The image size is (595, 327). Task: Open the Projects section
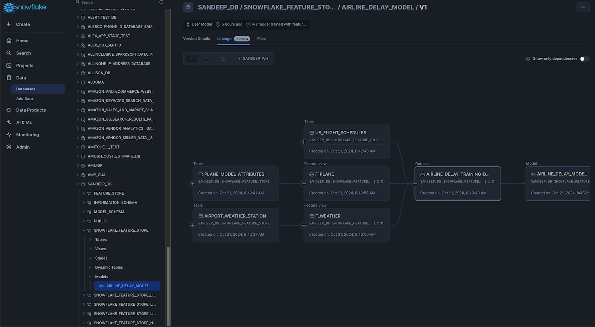pyautogui.click(x=25, y=65)
